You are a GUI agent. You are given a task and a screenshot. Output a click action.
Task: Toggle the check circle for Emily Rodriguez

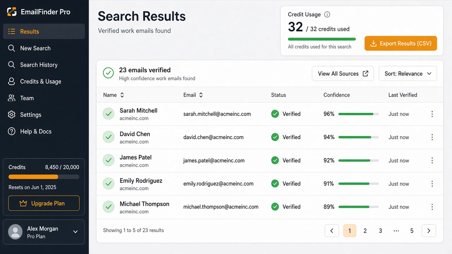click(x=109, y=184)
